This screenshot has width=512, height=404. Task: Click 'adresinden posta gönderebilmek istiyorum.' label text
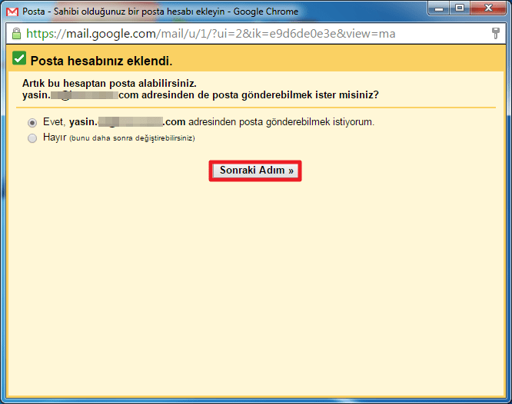(x=281, y=122)
